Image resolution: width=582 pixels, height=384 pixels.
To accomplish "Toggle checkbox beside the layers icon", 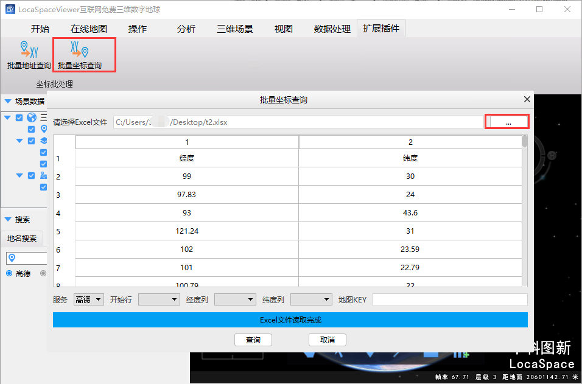I will pyautogui.click(x=32, y=141).
